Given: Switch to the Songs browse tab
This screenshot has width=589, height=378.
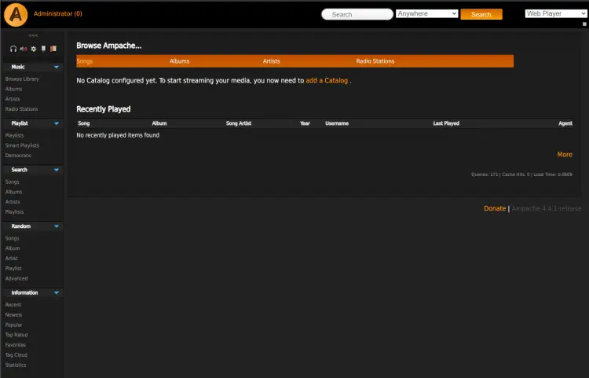Looking at the screenshot, I should click(x=85, y=61).
